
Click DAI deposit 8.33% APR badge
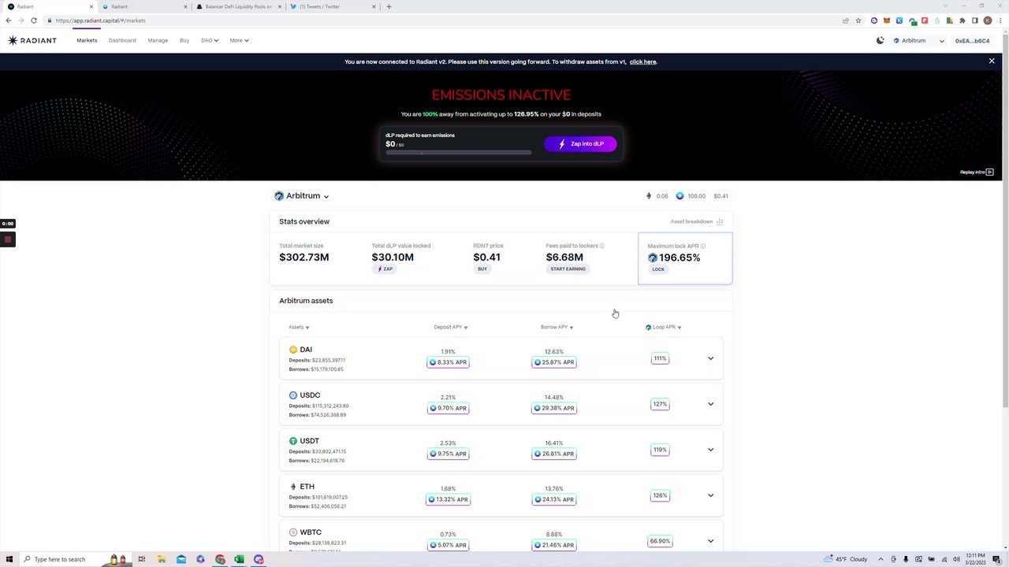coord(448,362)
